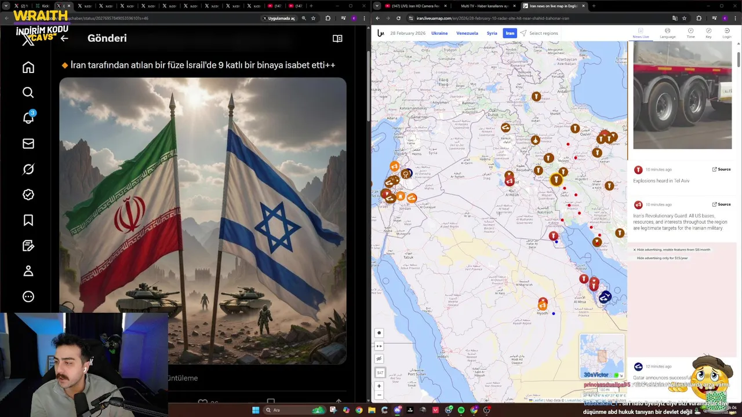This screenshot has height=417, width=742.
Task: Switch to Multi TV Haber kanalları tab
Action: click(x=483, y=6)
